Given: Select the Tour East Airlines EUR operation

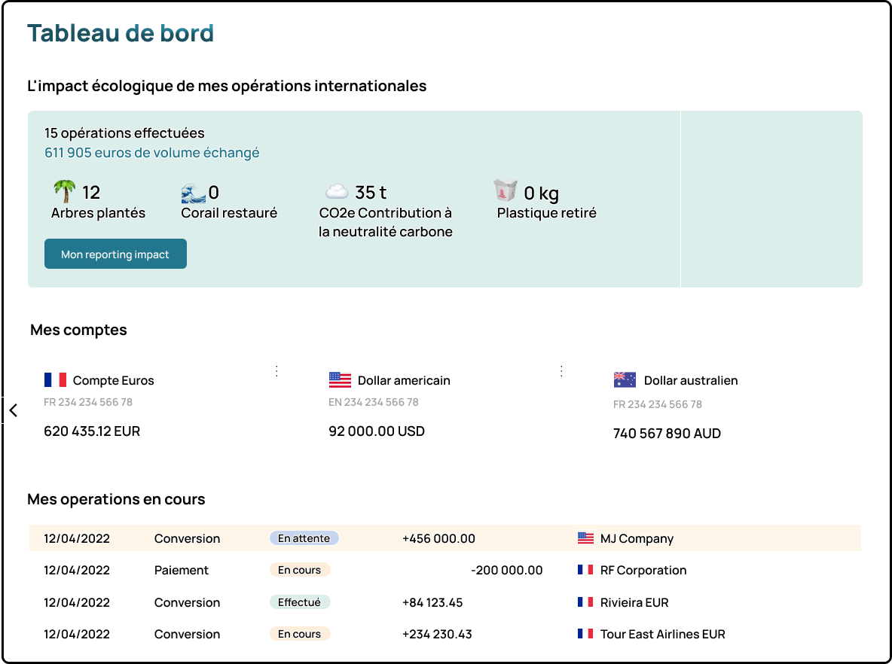Looking at the screenshot, I should (x=662, y=634).
